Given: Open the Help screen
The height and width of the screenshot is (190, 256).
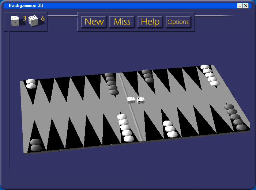Looking at the screenshot, I should click(150, 22).
